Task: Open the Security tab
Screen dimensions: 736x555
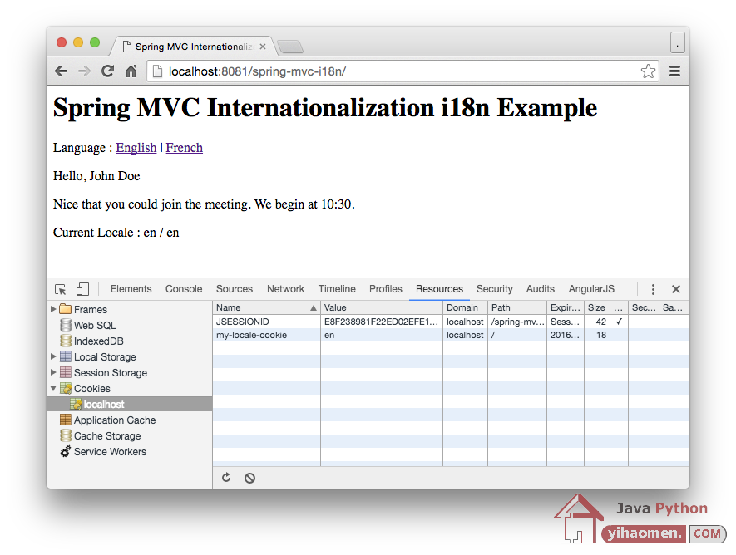Action: point(494,289)
